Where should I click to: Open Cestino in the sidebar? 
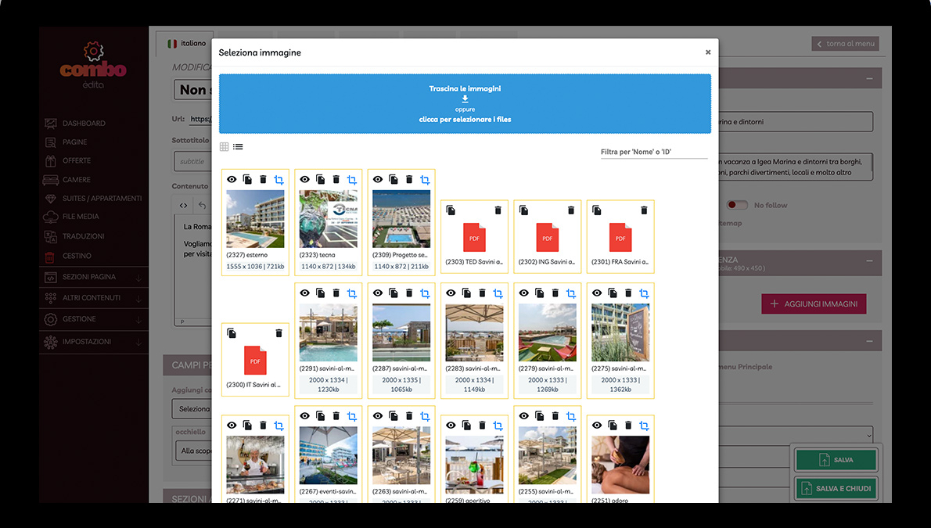pos(77,256)
